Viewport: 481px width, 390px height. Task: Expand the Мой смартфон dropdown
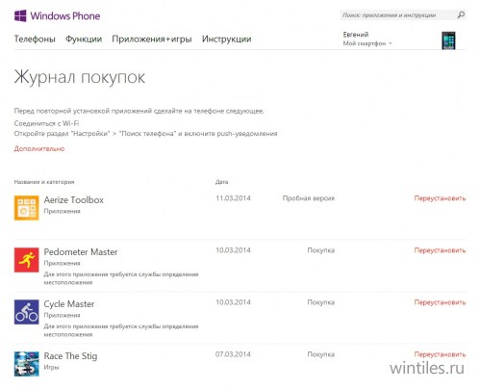(367, 43)
